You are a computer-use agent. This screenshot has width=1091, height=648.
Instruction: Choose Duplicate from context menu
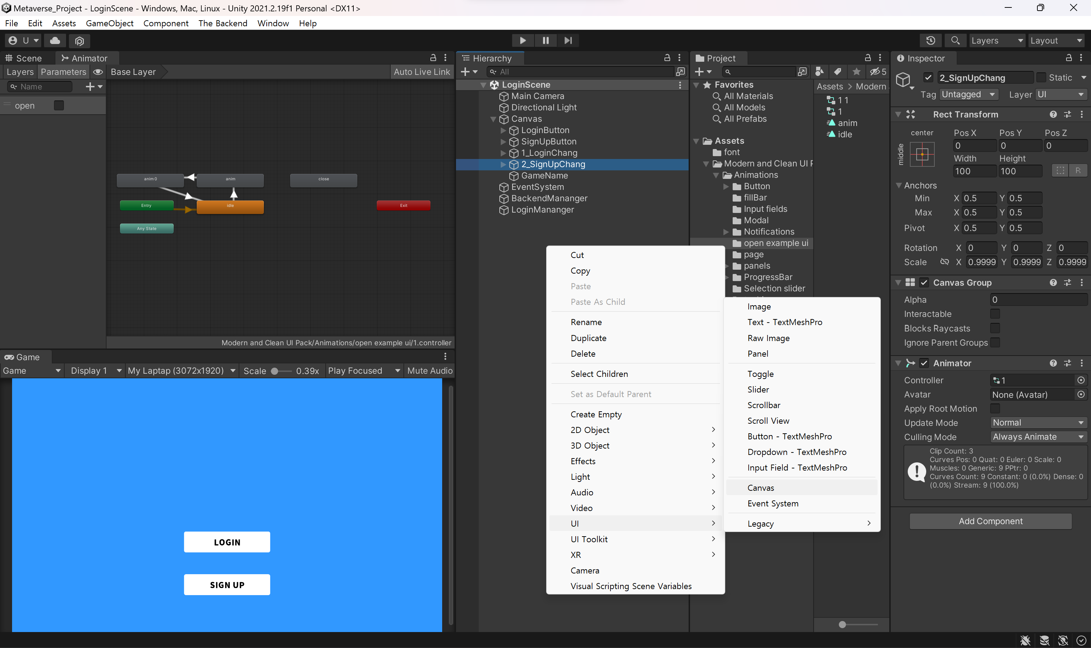[x=588, y=337]
